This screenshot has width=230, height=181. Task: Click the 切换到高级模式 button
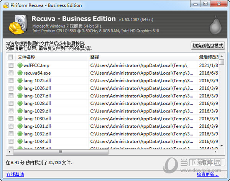(x=208, y=46)
